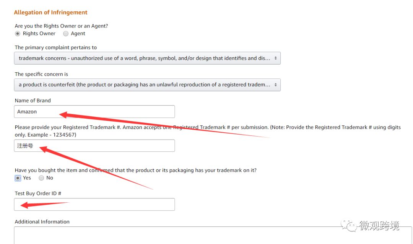413x244 pixels.
Task: Click the Allegation of Infringement heading
Action: pos(50,13)
